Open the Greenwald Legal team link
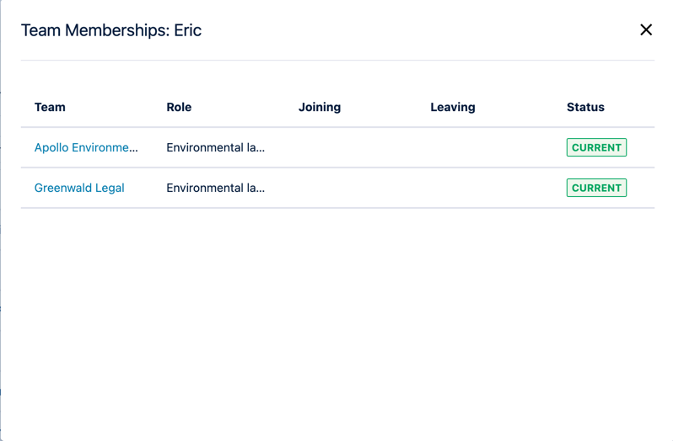673x441 pixels. coord(79,188)
